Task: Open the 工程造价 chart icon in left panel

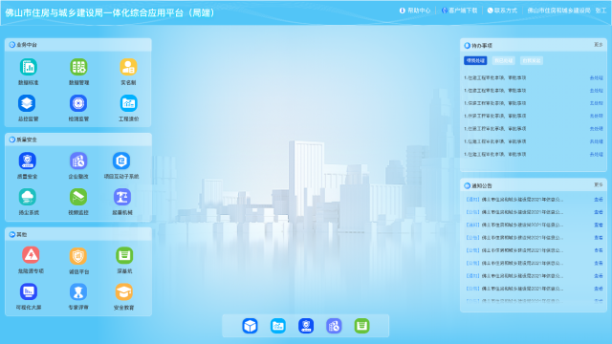Action: 128,103
